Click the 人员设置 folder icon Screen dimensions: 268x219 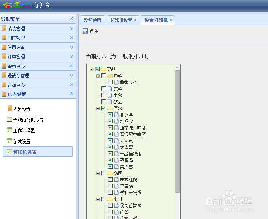(x=10, y=109)
